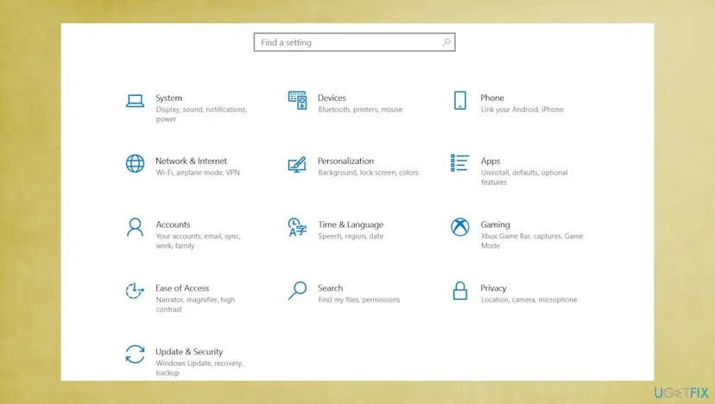715x404 pixels.
Task: Focus the Find a setting field
Action: coord(354,42)
